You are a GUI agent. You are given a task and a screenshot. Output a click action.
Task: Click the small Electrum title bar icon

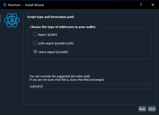5,5
